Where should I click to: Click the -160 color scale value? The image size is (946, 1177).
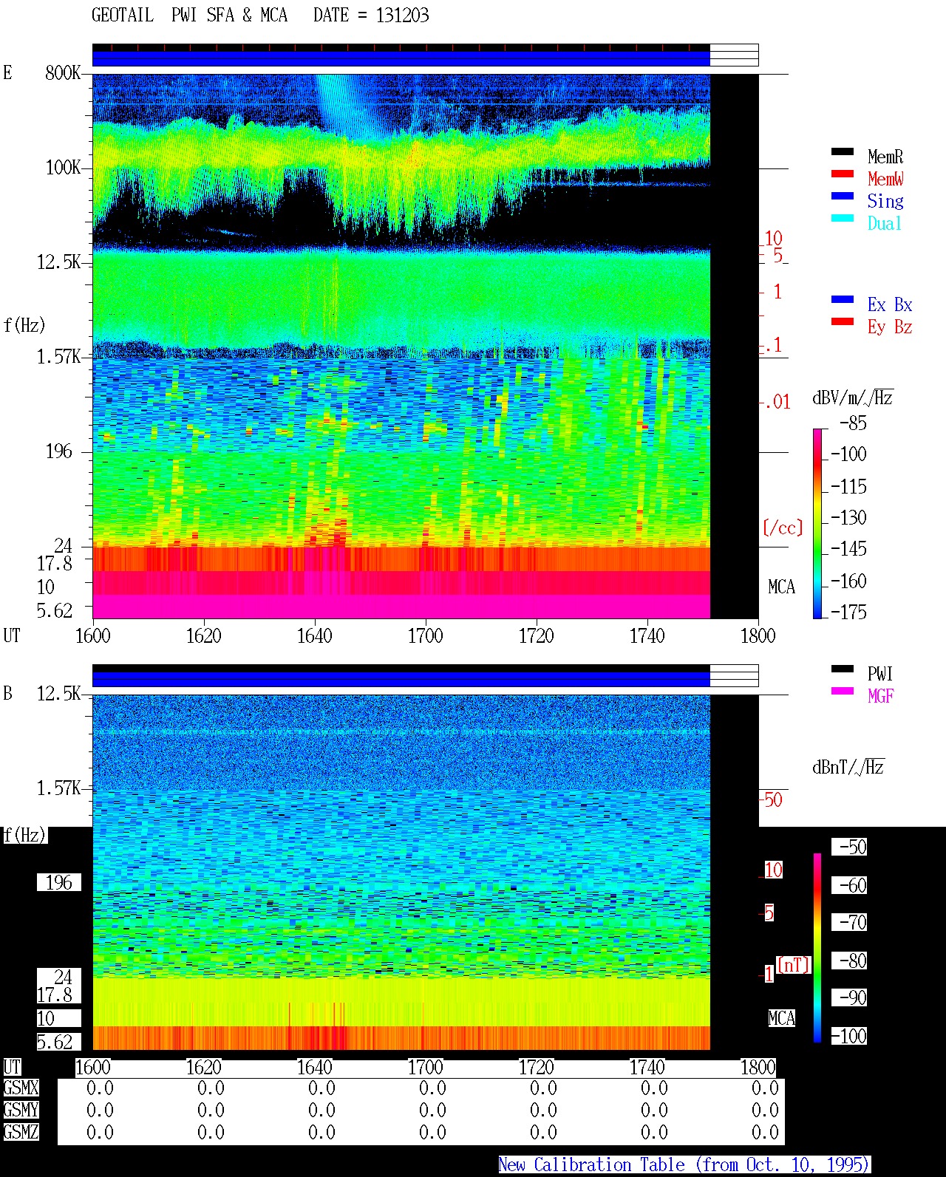(848, 581)
